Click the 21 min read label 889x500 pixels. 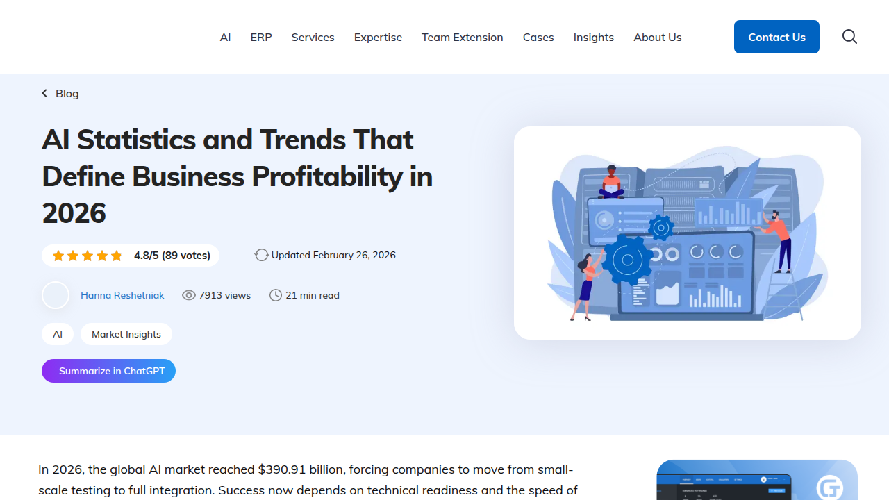point(313,295)
